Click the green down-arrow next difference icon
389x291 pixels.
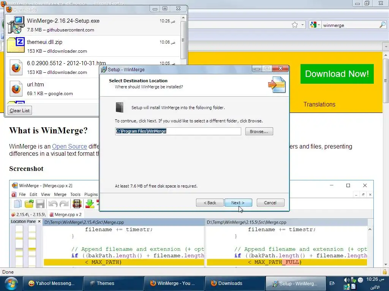[90, 204]
